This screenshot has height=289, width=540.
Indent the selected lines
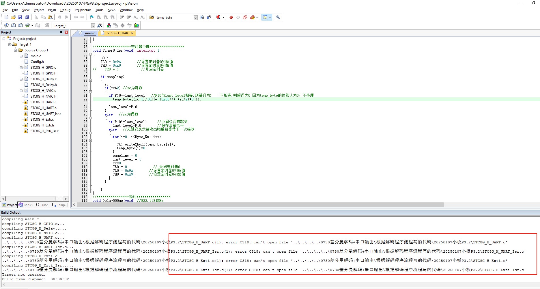(122, 17)
